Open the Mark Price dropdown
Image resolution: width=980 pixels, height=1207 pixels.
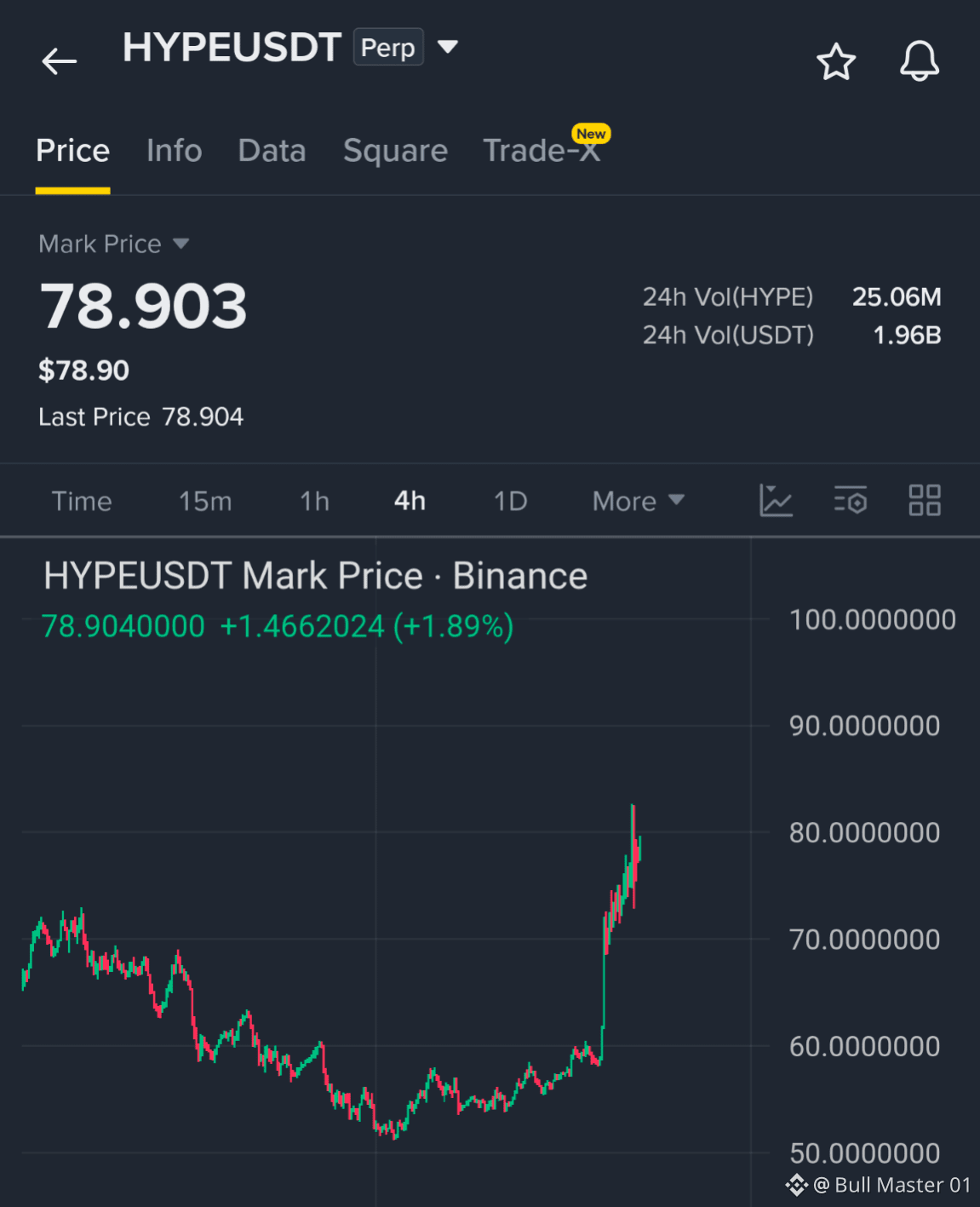(x=114, y=244)
